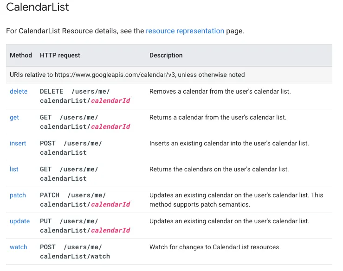Click the 'Inserts an existing calendar' description
Viewport: 343px width, 271px height.
229,143
